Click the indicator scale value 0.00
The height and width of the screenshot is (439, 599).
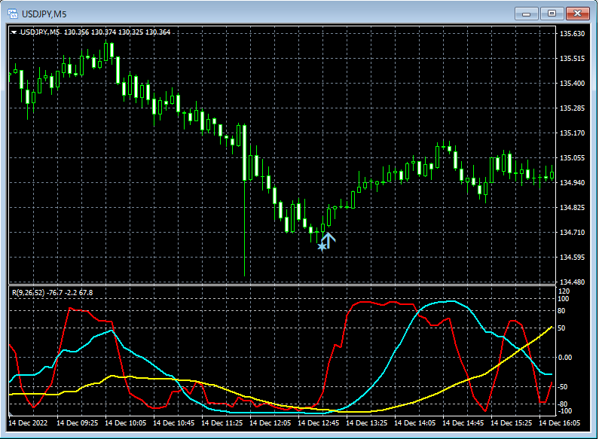point(566,358)
